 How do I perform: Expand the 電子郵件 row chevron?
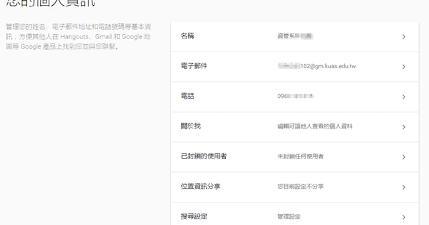[x=404, y=67]
